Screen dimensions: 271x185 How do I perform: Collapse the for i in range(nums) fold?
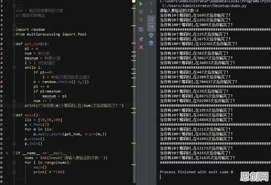click(x=14, y=163)
